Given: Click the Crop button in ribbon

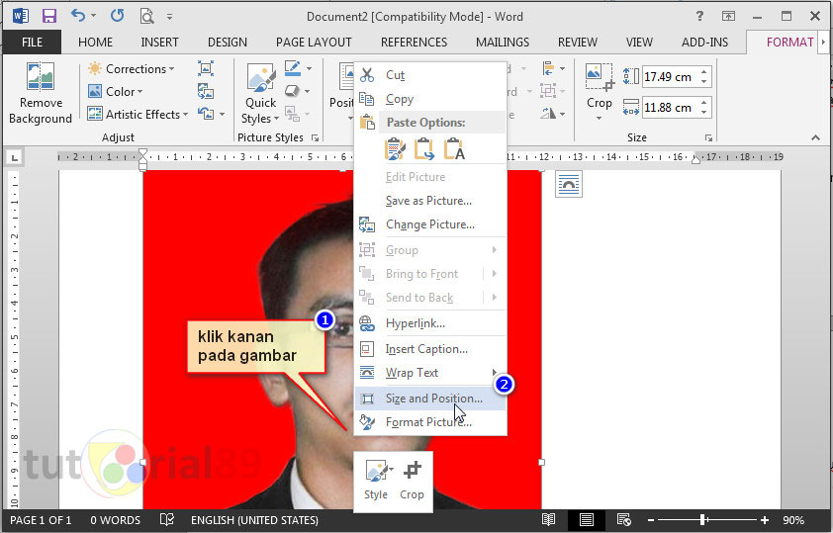Looking at the screenshot, I should click(599, 90).
